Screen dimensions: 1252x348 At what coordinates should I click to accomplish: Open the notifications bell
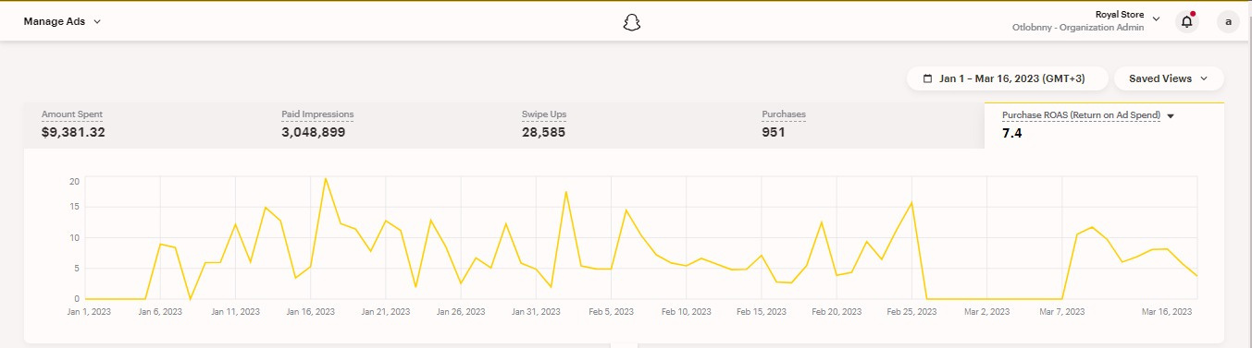click(x=1186, y=21)
